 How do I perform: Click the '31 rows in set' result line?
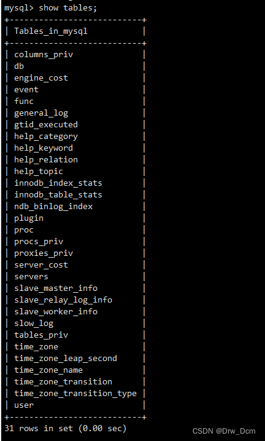click(x=66, y=428)
